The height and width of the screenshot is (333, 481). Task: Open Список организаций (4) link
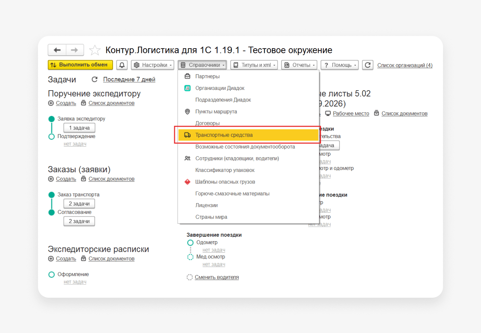click(x=405, y=65)
